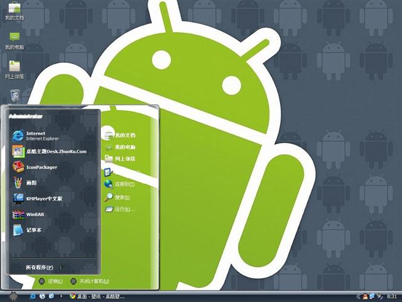The image size is (402, 302).
Task: Select the 我的文档 desktop icon
Action: (14, 11)
